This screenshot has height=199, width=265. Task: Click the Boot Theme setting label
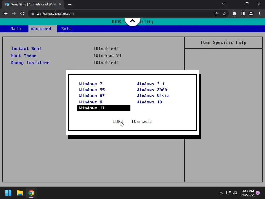pos(24,56)
